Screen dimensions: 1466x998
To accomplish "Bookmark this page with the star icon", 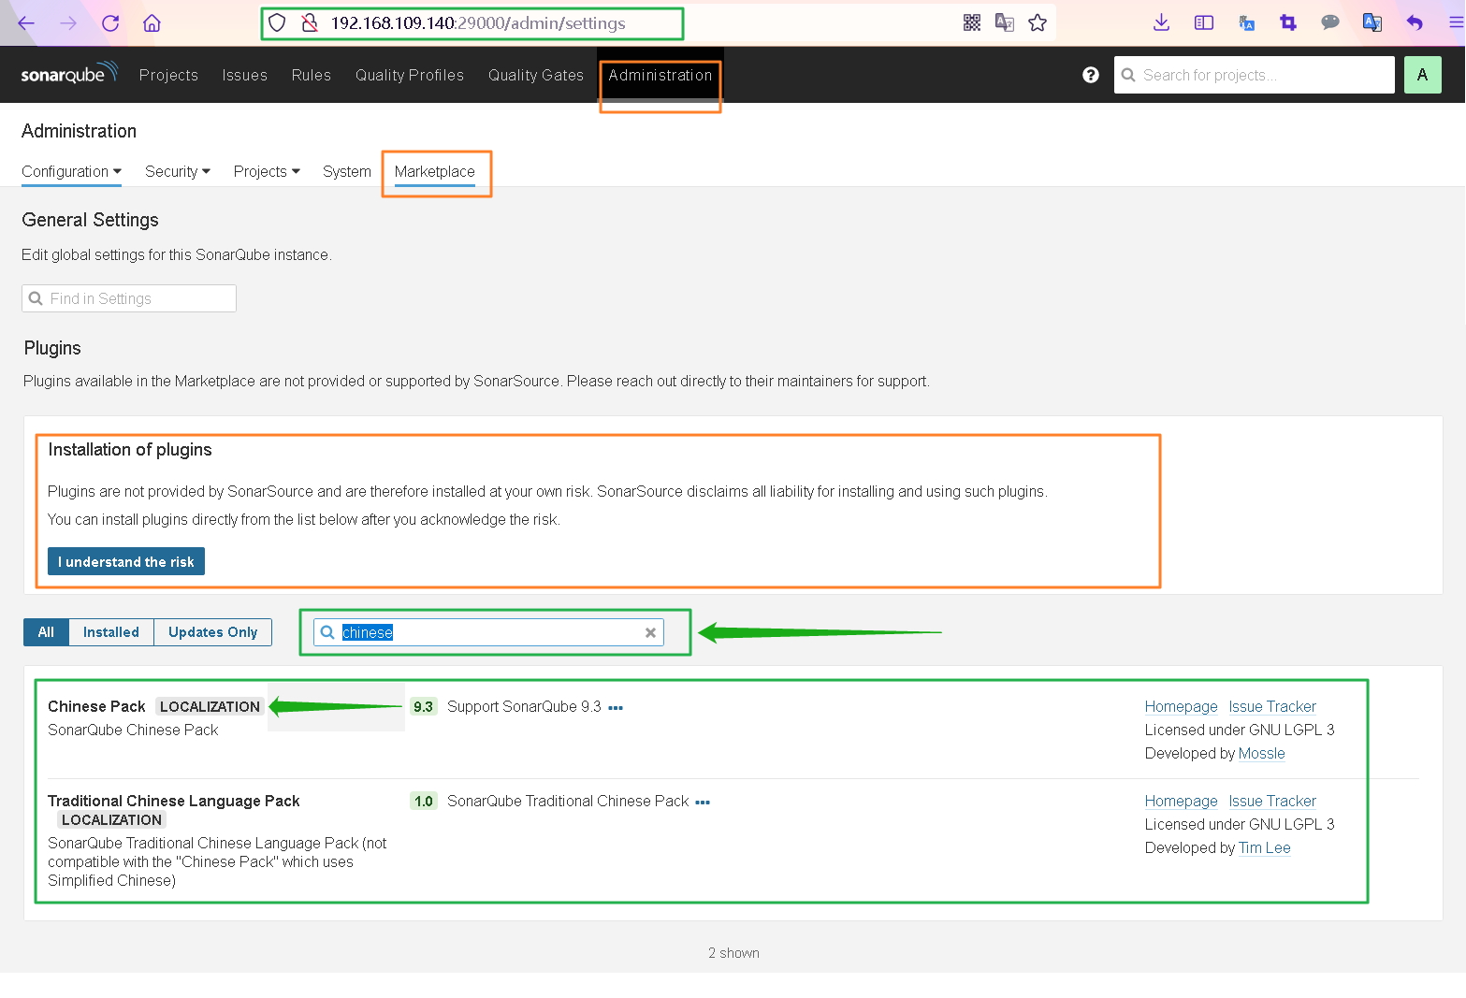I will tap(1038, 22).
